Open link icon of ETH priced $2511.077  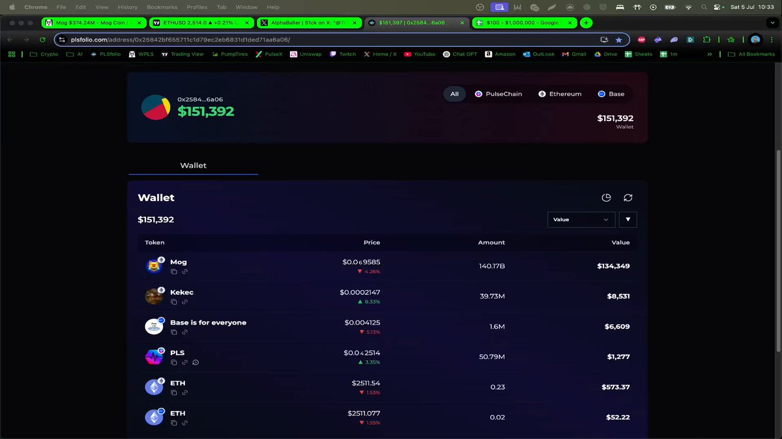184,423
